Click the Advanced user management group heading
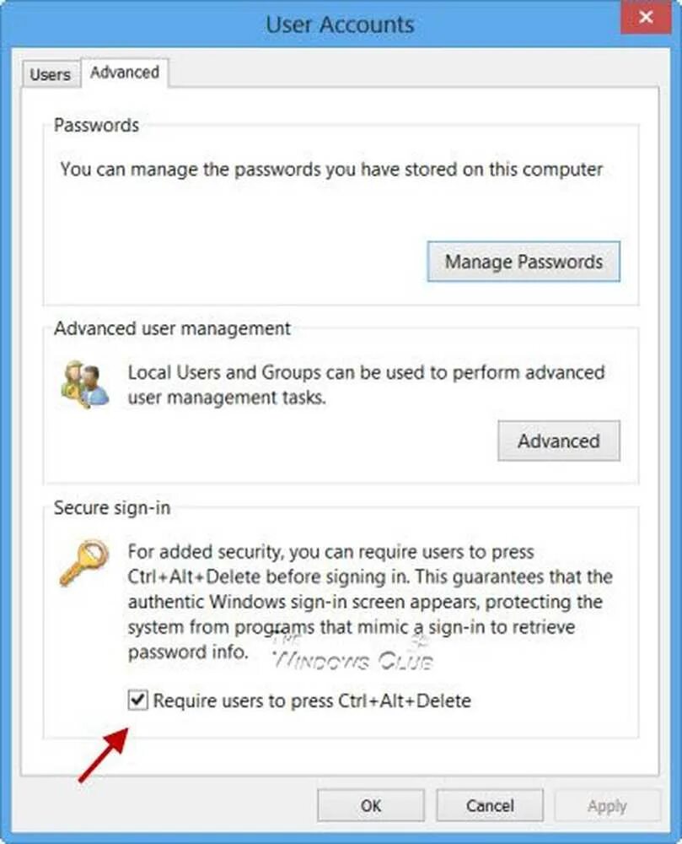This screenshot has width=682, height=844. coord(172,328)
